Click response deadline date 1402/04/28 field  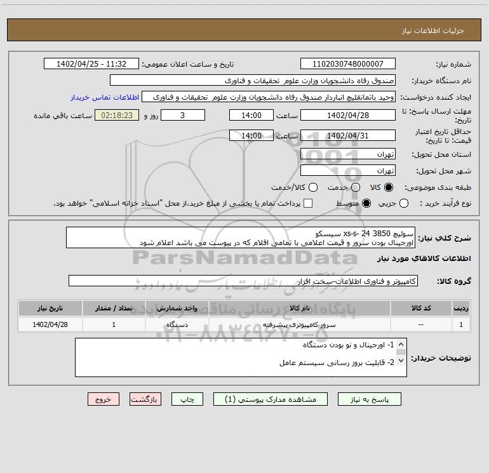click(x=348, y=115)
